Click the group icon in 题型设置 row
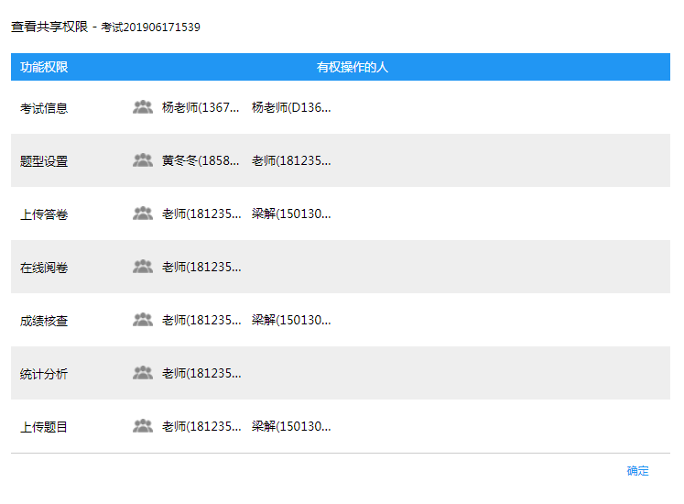This screenshot has height=504, width=684. coord(142,160)
